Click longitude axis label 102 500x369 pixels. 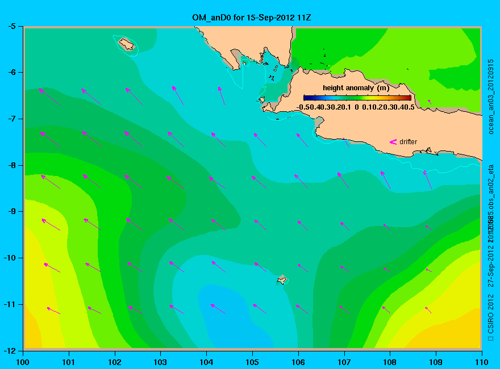tap(114, 362)
